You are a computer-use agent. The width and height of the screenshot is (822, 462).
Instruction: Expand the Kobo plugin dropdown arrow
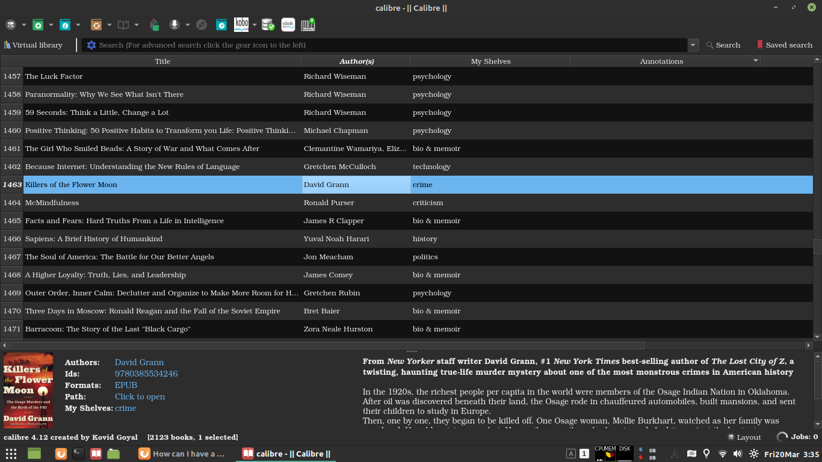tap(255, 25)
